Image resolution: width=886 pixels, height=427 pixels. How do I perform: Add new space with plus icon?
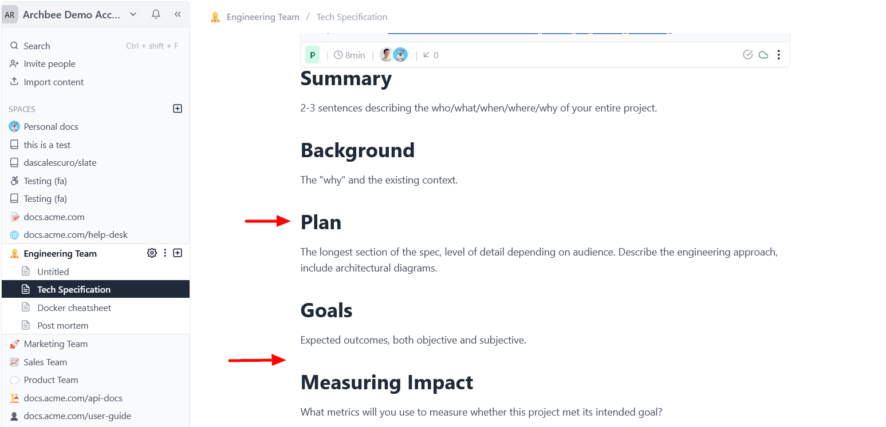click(x=178, y=109)
